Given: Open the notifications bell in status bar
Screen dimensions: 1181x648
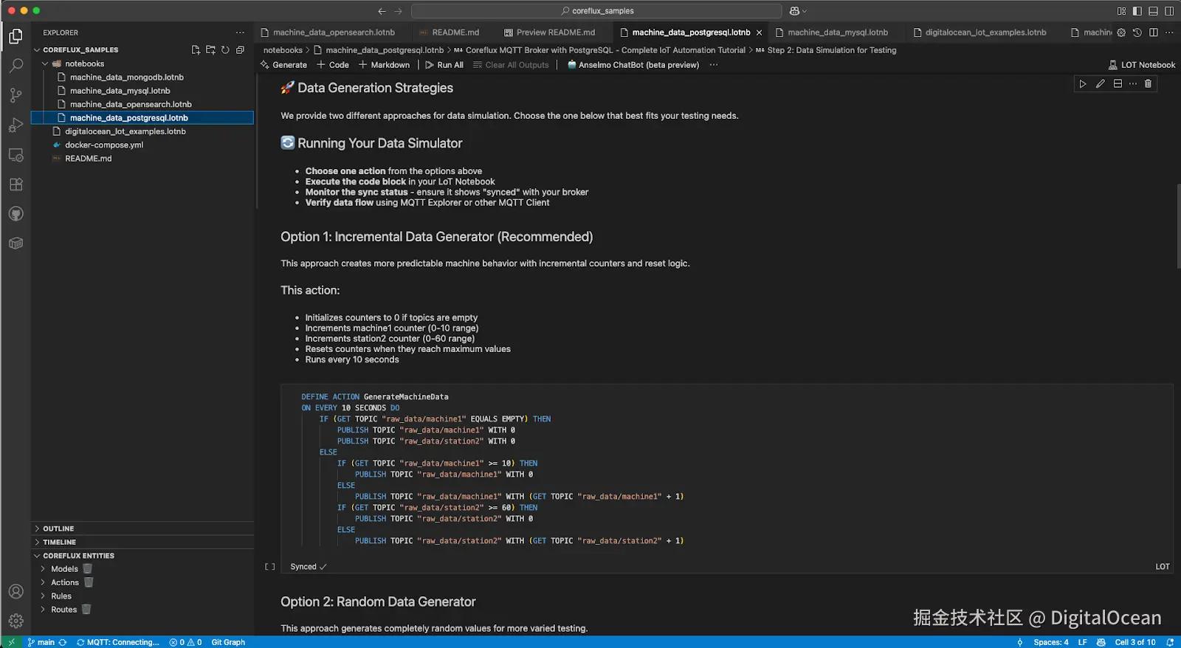Looking at the screenshot, I should pos(1170,642).
